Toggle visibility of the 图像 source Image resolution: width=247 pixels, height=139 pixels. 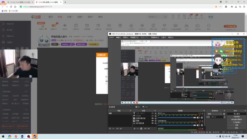click(x=153, y=121)
